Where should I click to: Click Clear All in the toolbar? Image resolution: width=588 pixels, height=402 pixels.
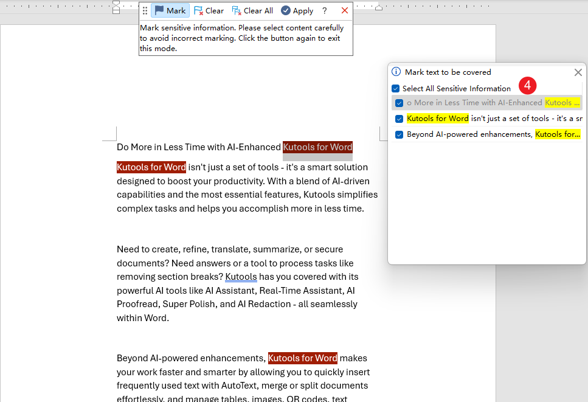252,11
